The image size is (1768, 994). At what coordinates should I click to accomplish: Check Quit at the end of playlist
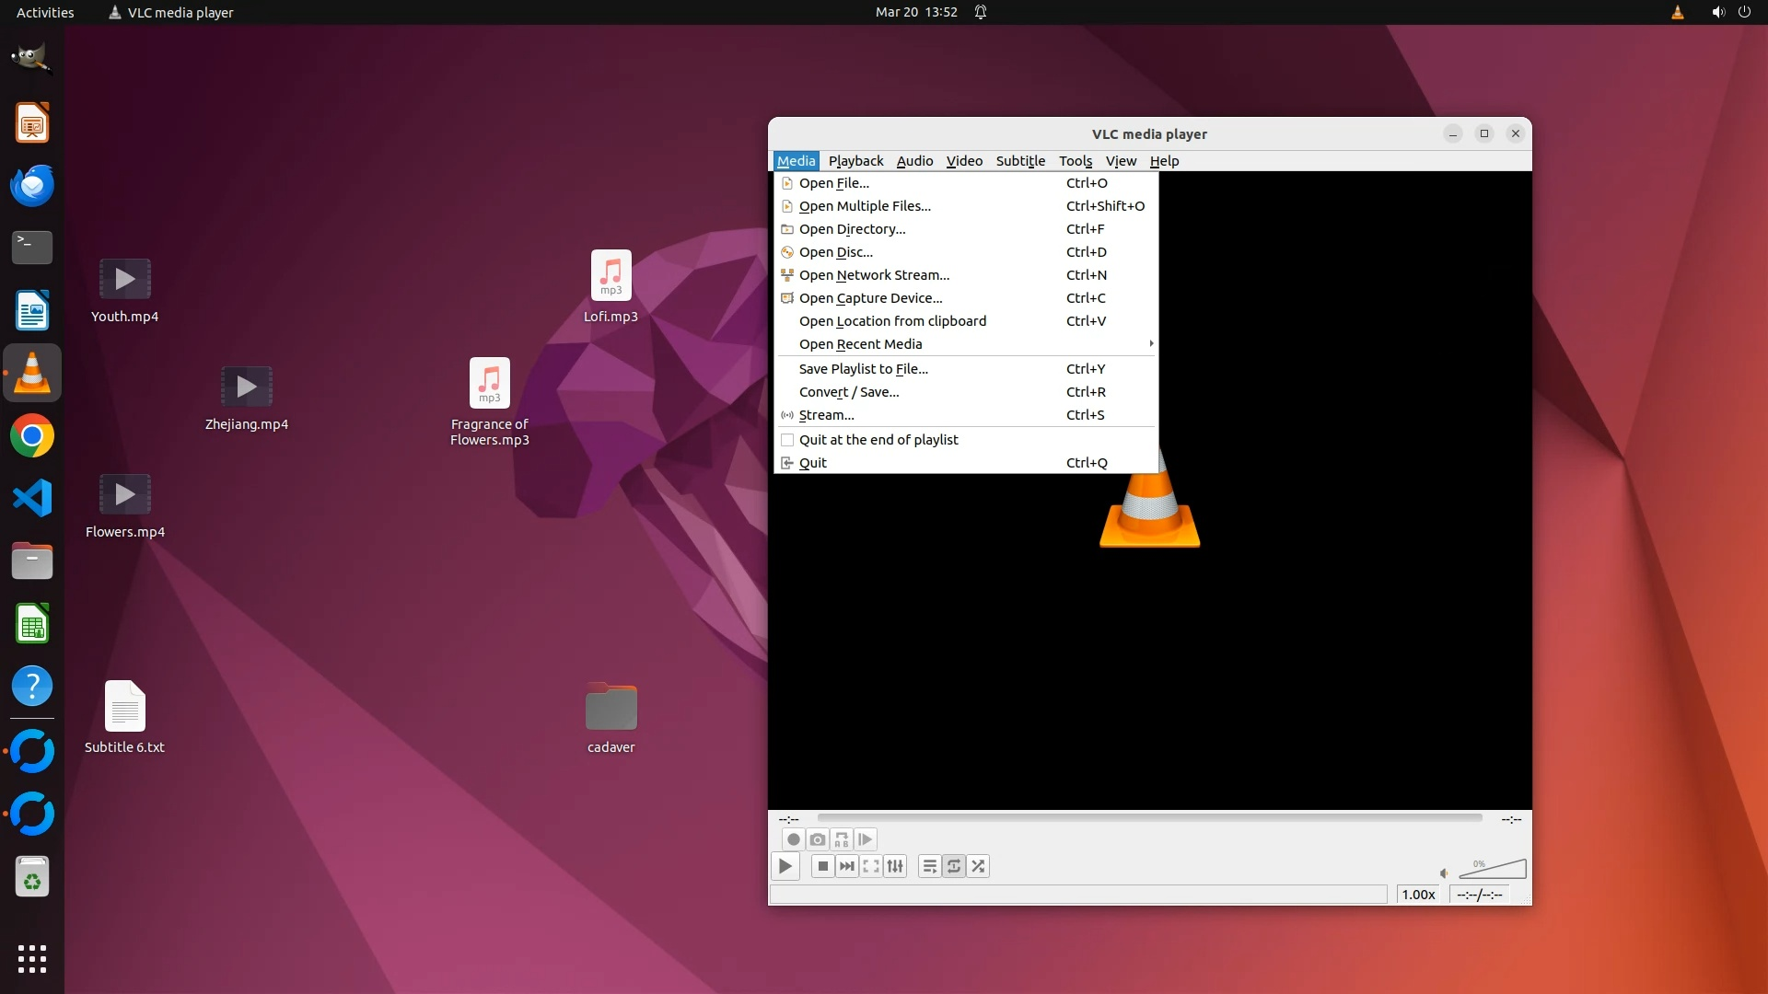pyautogui.click(x=878, y=440)
